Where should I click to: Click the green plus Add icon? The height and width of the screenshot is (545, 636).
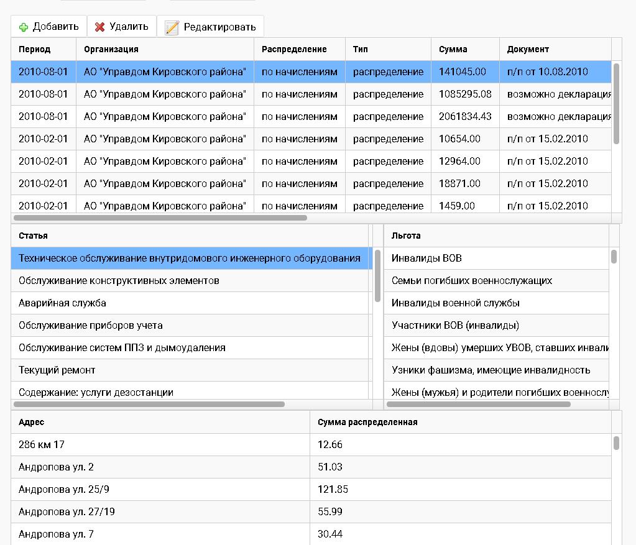(24, 27)
